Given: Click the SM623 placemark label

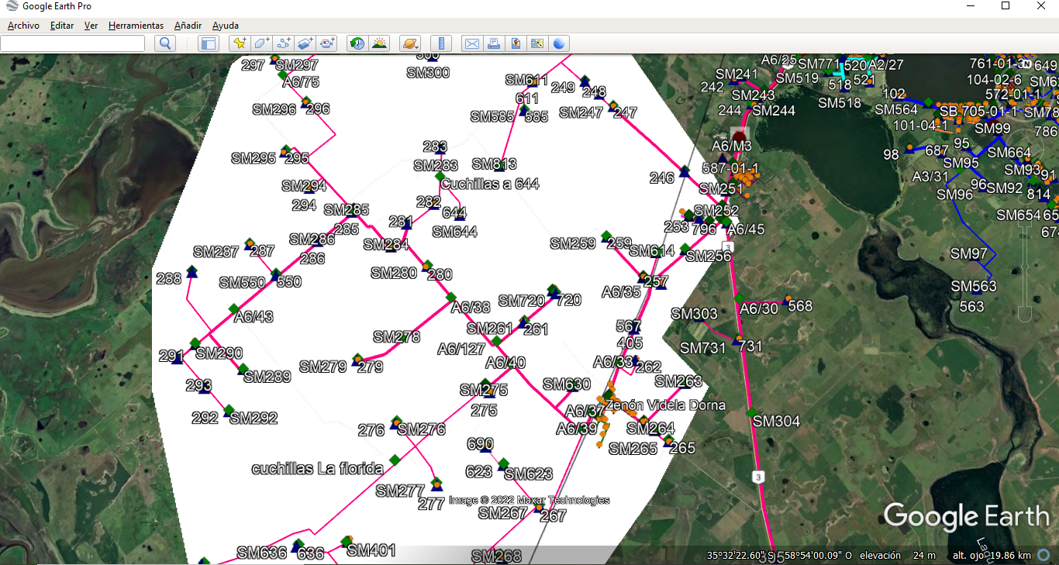Looking at the screenshot, I should coord(529,474).
